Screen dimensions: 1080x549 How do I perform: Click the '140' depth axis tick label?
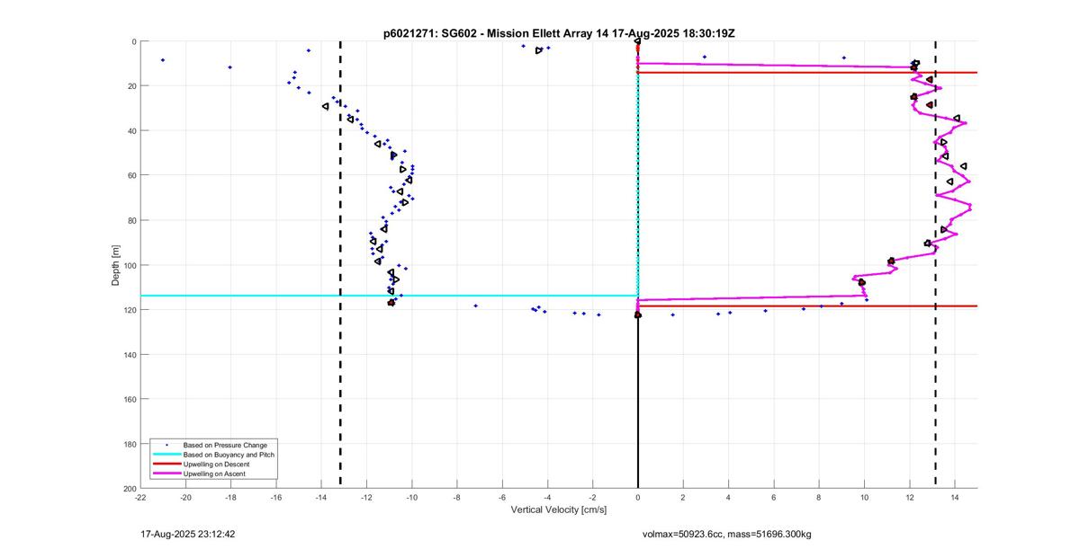click(x=130, y=354)
